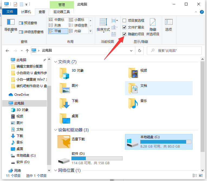Collapse the 文件夹 (7) group
Screen dimensions: 207x181
pyautogui.click(x=56, y=62)
